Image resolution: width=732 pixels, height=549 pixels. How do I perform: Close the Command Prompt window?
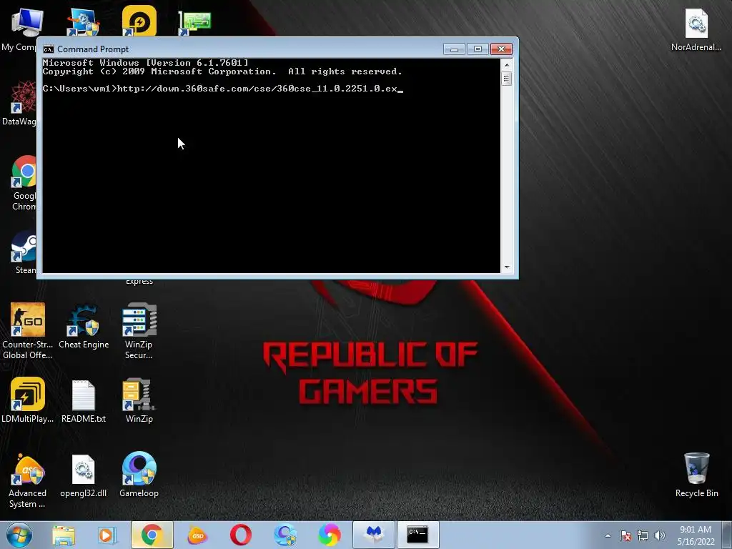(x=501, y=49)
